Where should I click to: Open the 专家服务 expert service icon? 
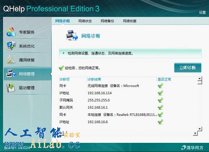coord(11,32)
